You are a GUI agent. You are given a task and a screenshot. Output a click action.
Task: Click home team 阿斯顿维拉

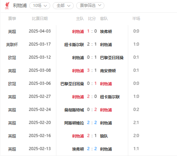(74, 123)
